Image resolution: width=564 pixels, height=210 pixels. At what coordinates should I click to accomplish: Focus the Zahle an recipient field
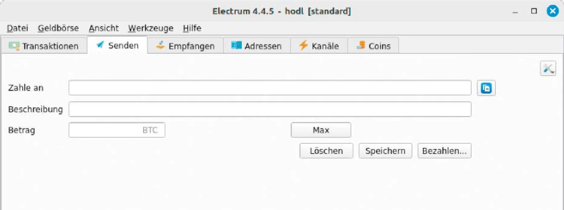pyautogui.click(x=270, y=88)
